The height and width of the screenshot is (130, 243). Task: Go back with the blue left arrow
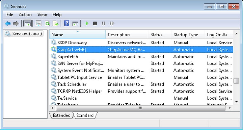pos(7,24)
